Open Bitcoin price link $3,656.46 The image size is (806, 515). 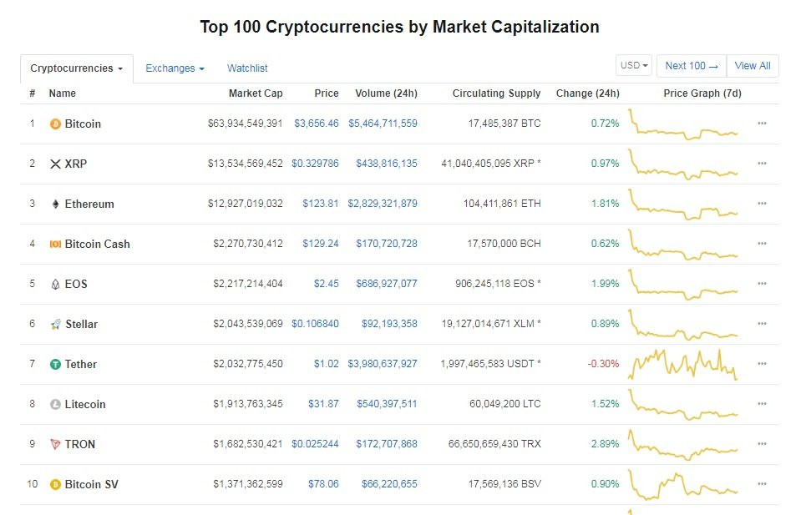(x=317, y=124)
